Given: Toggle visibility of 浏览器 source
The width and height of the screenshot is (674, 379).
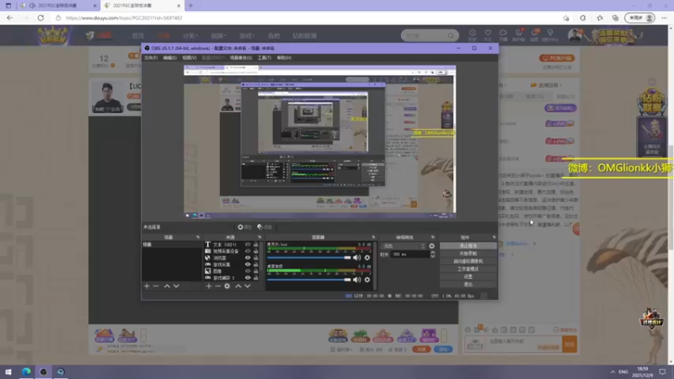Looking at the screenshot, I should point(248,258).
